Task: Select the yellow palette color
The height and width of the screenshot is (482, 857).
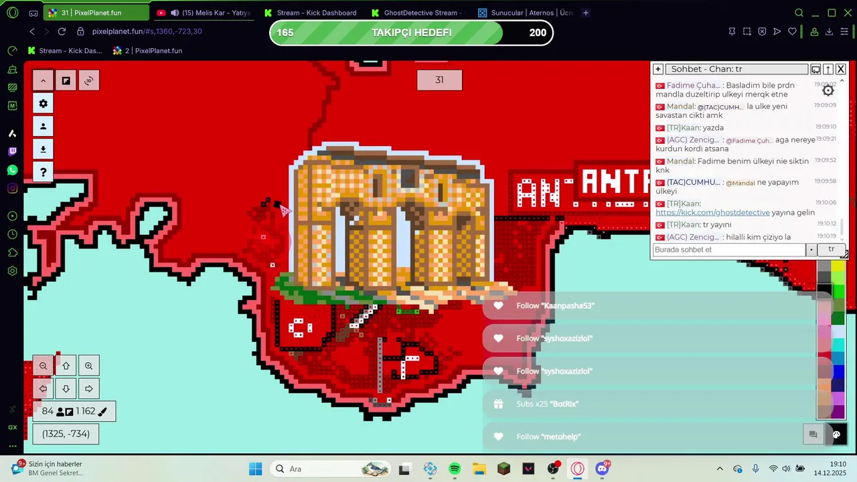Action: coord(838,267)
